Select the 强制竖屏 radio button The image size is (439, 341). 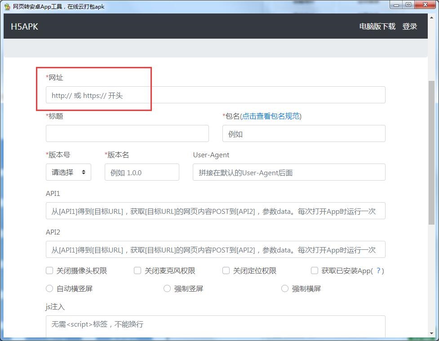coord(167,288)
